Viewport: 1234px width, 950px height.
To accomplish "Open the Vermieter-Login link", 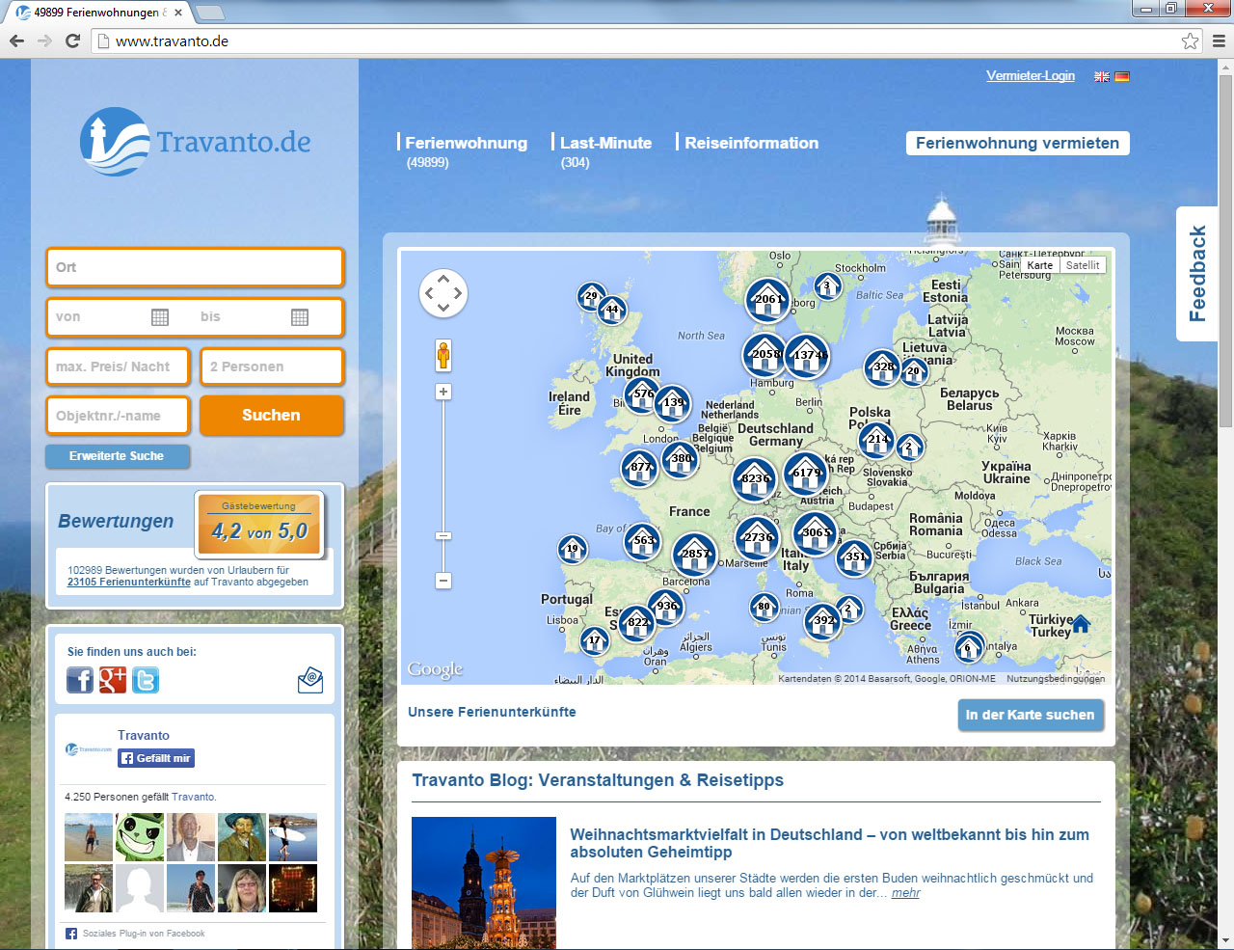I will (1030, 76).
